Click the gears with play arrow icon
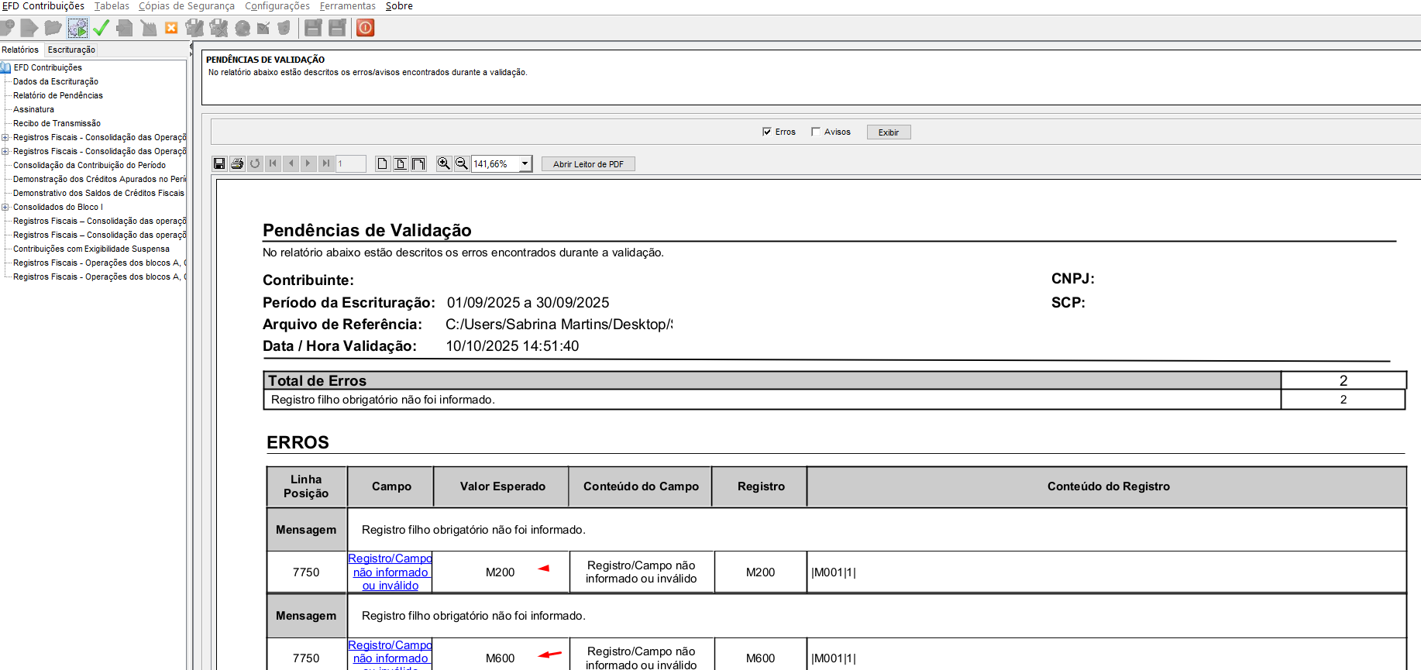This screenshot has height=670, width=1421. click(77, 28)
